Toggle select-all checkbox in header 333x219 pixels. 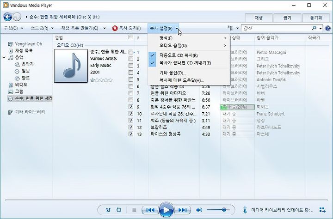click(x=131, y=37)
